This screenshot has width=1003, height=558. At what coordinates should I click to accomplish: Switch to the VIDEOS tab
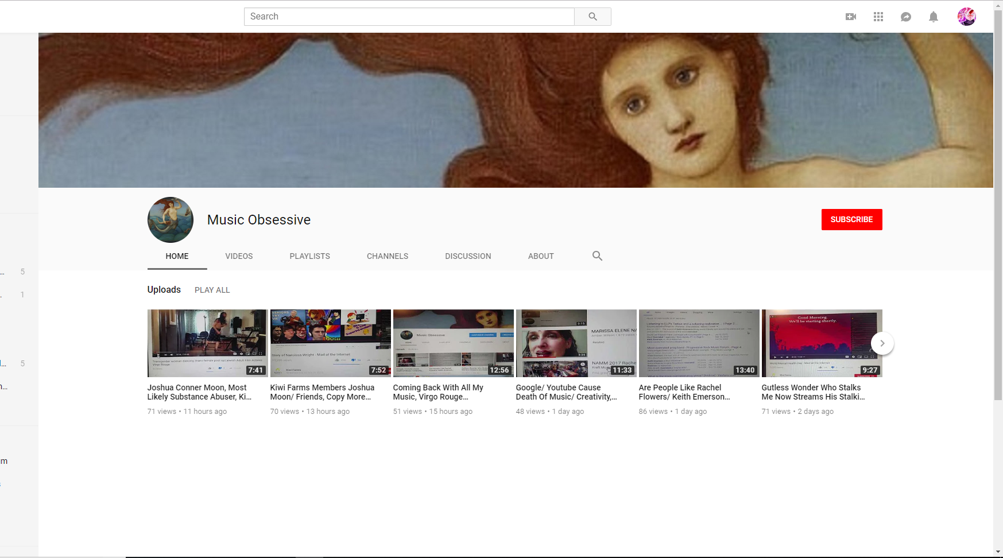(x=239, y=256)
